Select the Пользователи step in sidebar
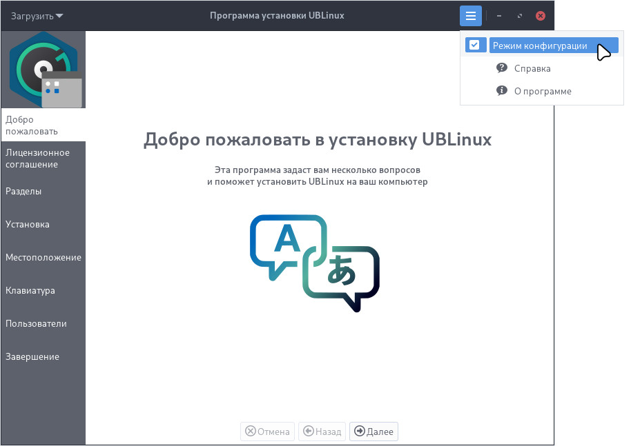Viewport: 631px width, 446px height. click(36, 323)
